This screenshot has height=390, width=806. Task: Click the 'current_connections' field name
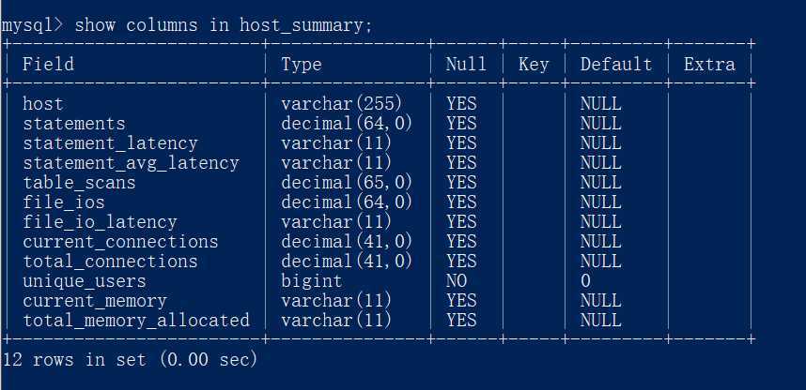point(120,242)
